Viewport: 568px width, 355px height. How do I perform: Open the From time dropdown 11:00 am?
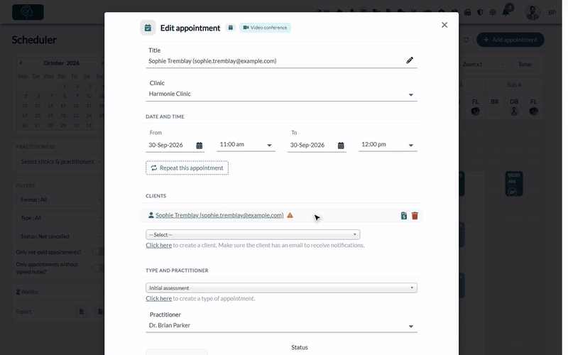pyautogui.click(x=246, y=145)
